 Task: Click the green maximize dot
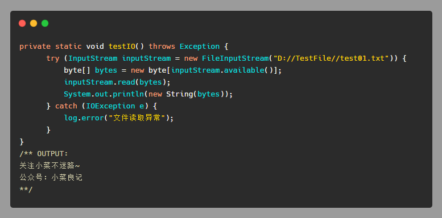(45, 23)
